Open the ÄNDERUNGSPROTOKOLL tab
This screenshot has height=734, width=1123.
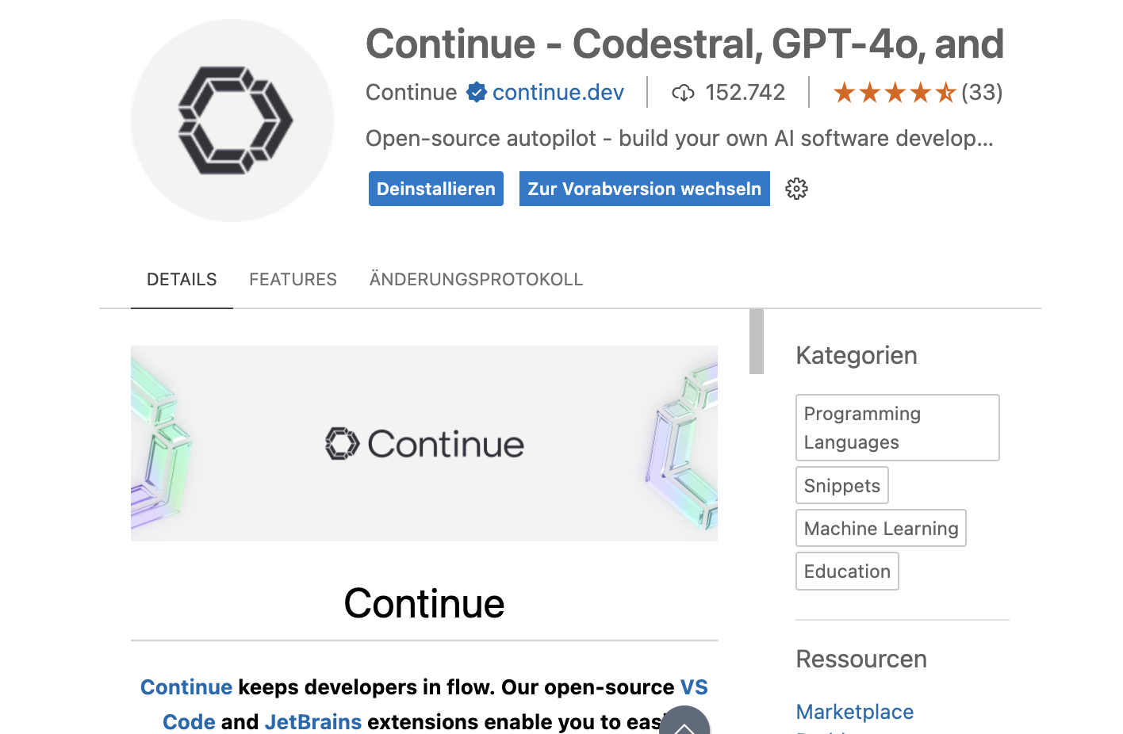(476, 279)
